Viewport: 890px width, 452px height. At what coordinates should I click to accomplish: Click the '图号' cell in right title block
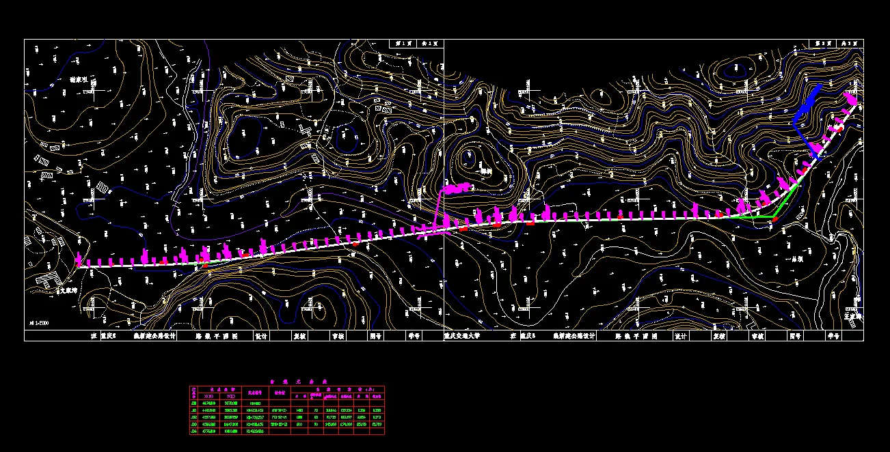(794, 336)
